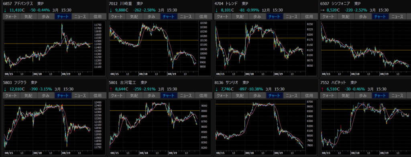Open 歩み tab in 5803 フジクラ panel
Viewport: 411px width, 157px height.
click(x=46, y=95)
